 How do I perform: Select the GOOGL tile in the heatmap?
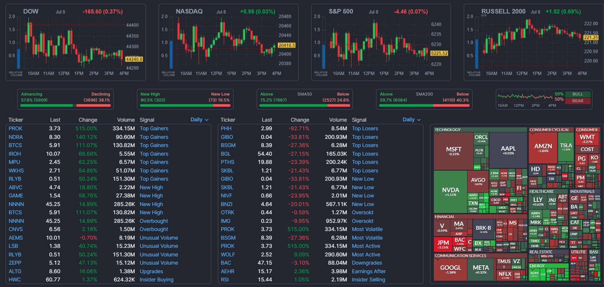tap(451, 269)
